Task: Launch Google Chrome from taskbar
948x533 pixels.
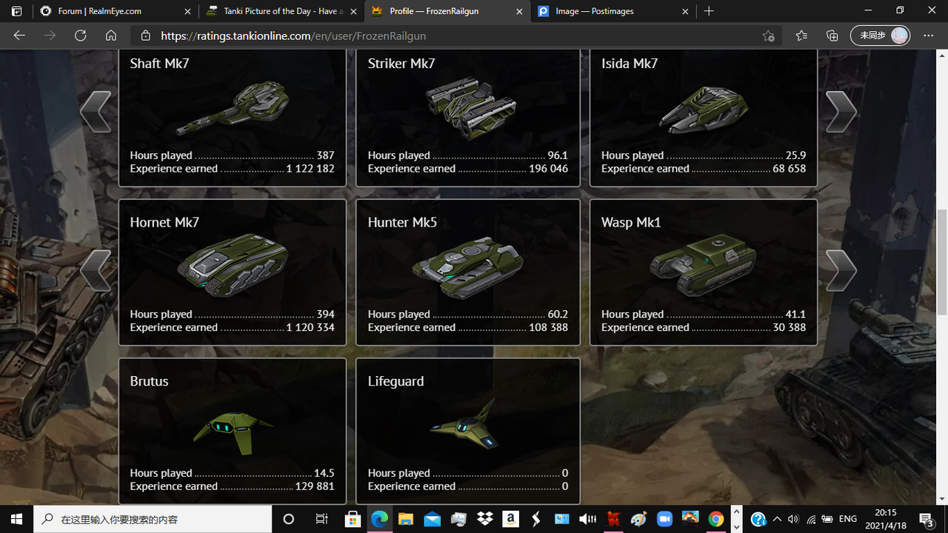Action: click(715, 519)
